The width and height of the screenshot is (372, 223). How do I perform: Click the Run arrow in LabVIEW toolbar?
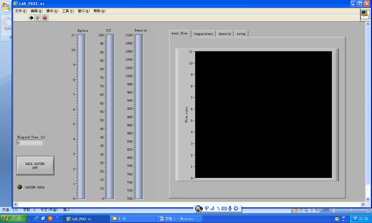31,18
